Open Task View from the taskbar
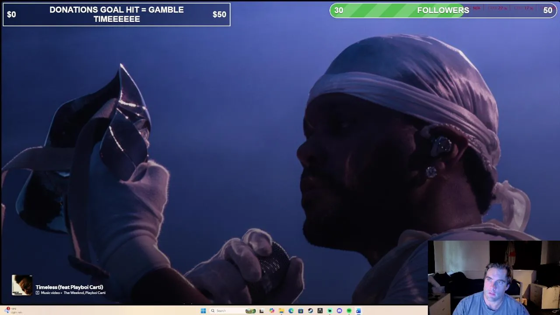The height and width of the screenshot is (315, 560). [262, 311]
